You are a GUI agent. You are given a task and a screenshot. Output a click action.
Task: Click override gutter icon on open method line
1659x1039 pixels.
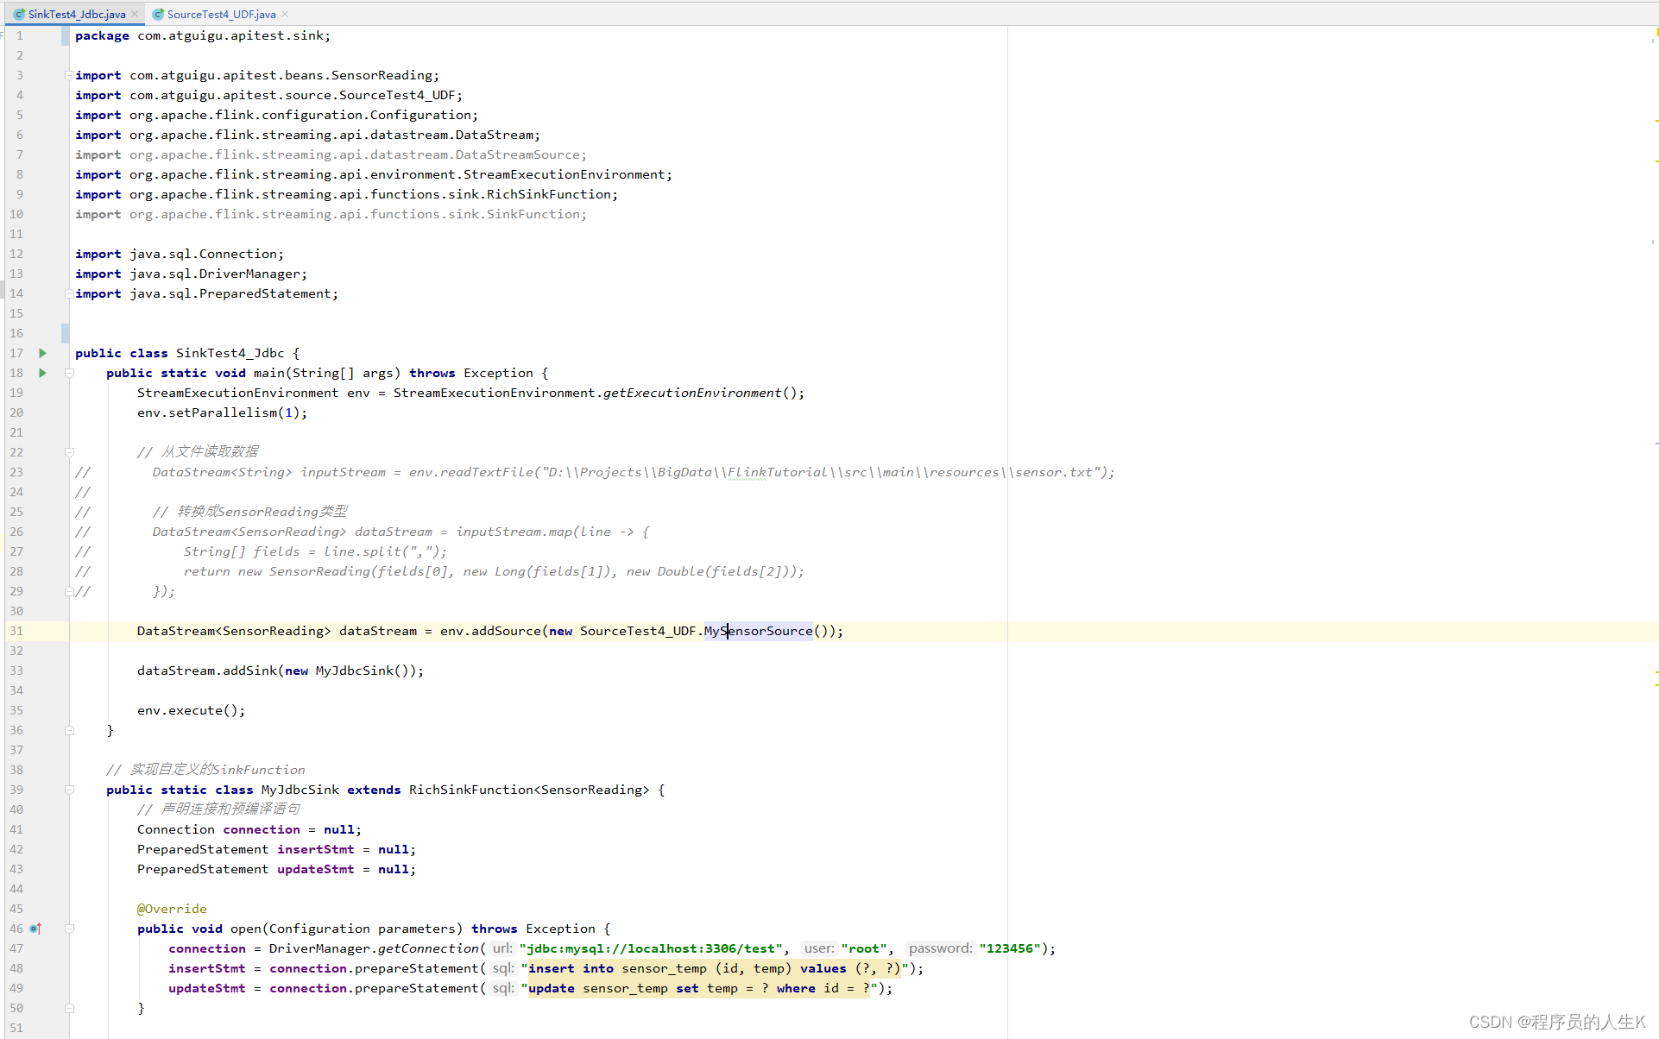click(x=36, y=929)
